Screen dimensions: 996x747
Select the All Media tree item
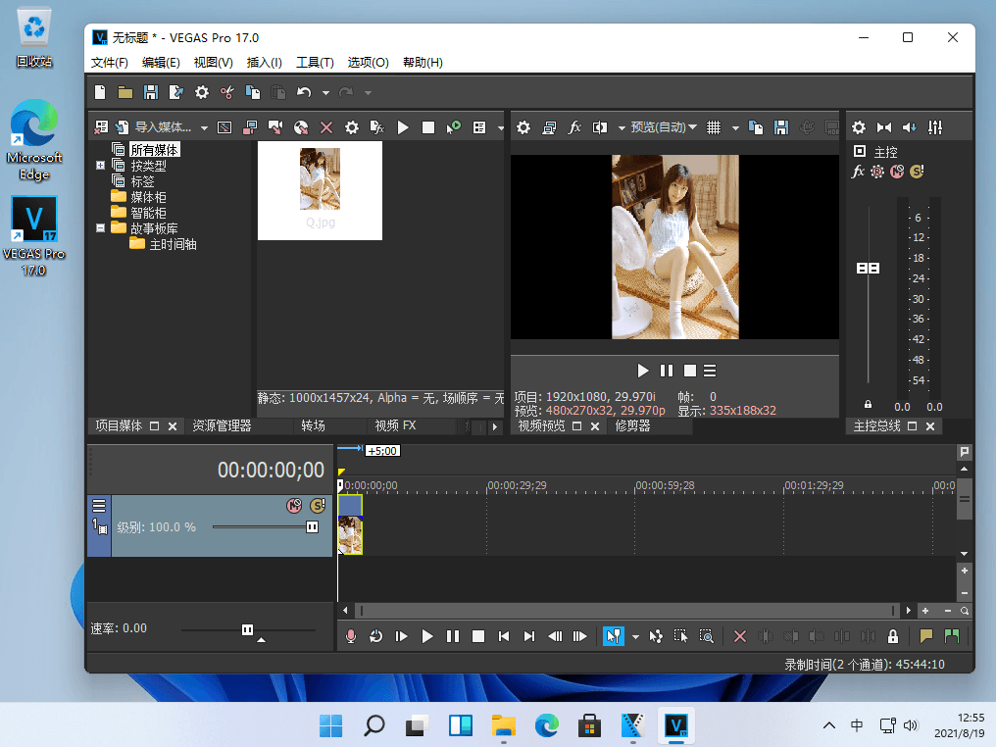click(x=154, y=150)
